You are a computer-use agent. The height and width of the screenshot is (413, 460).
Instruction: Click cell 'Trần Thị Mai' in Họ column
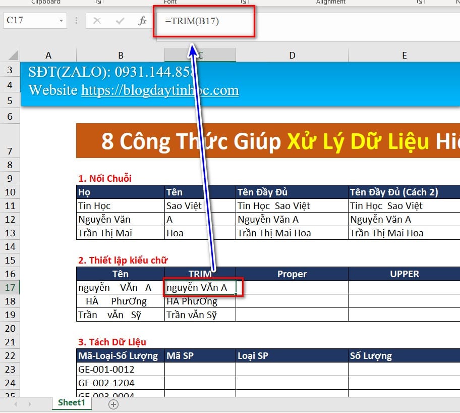[x=121, y=233]
